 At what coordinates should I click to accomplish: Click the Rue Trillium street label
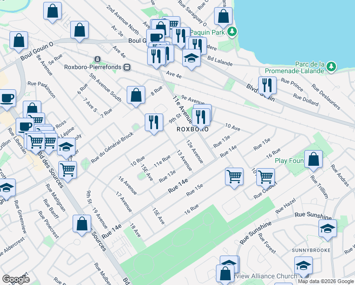tap(319, 187)
